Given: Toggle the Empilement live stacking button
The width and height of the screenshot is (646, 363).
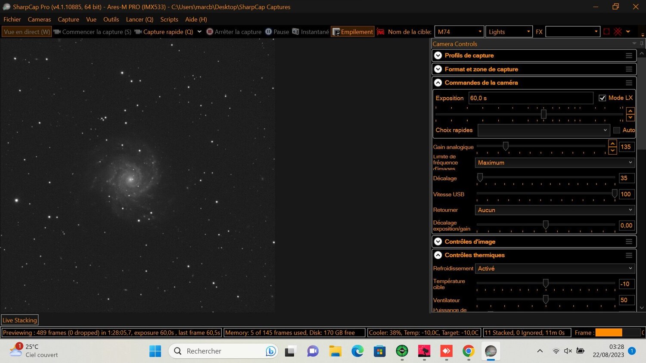Looking at the screenshot, I should [353, 32].
